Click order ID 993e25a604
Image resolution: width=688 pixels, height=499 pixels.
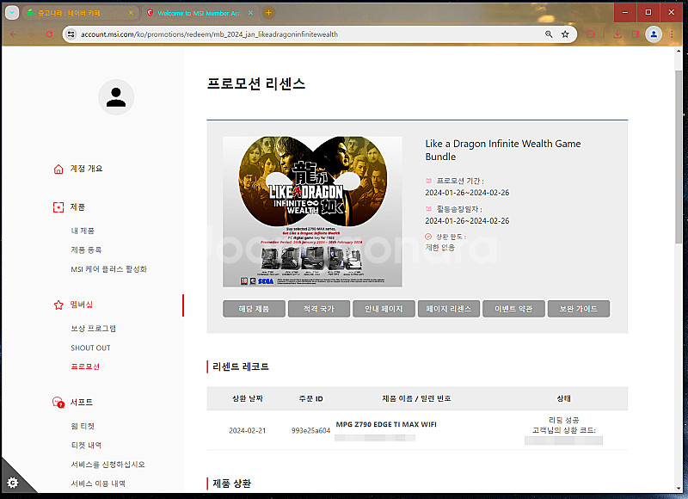[x=310, y=430]
